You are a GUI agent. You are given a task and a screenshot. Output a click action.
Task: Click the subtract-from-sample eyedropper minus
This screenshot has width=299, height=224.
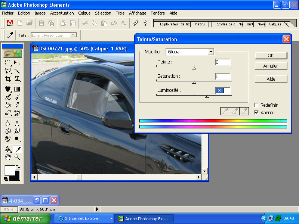[x=244, y=111]
